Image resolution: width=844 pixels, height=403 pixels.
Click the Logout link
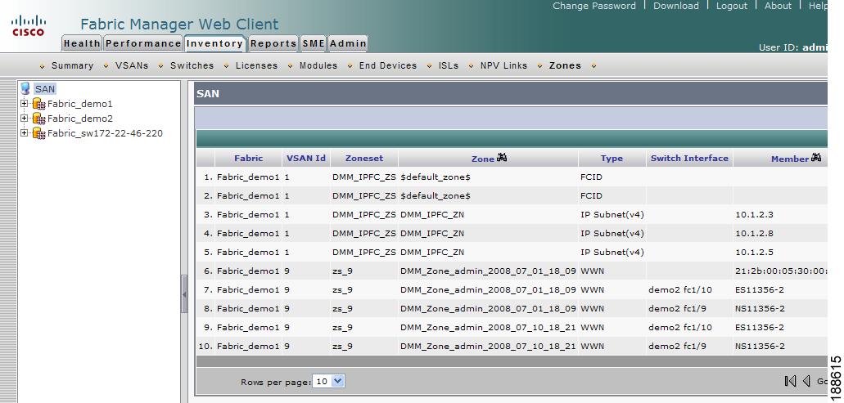[x=732, y=6]
